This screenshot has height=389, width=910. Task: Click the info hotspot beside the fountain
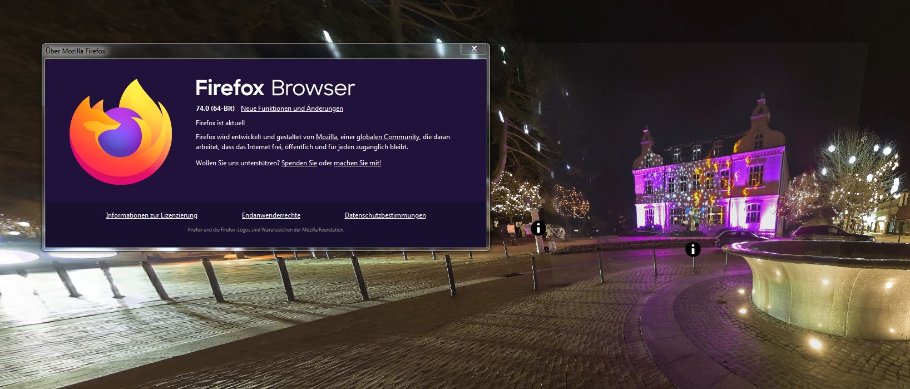[x=693, y=249]
